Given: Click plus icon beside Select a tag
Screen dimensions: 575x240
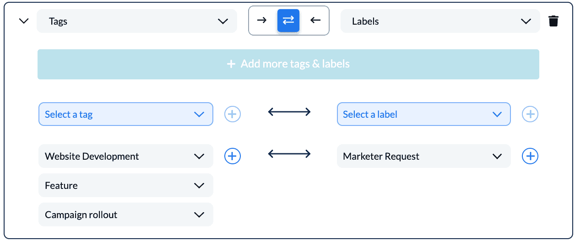Looking at the screenshot, I should [233, 114].
